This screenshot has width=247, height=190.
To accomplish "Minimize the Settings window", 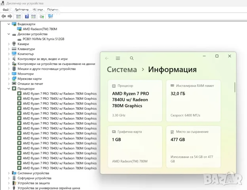I will 204,56.
